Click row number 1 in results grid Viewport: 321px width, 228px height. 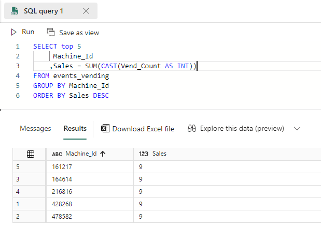(x=18, y=204)
